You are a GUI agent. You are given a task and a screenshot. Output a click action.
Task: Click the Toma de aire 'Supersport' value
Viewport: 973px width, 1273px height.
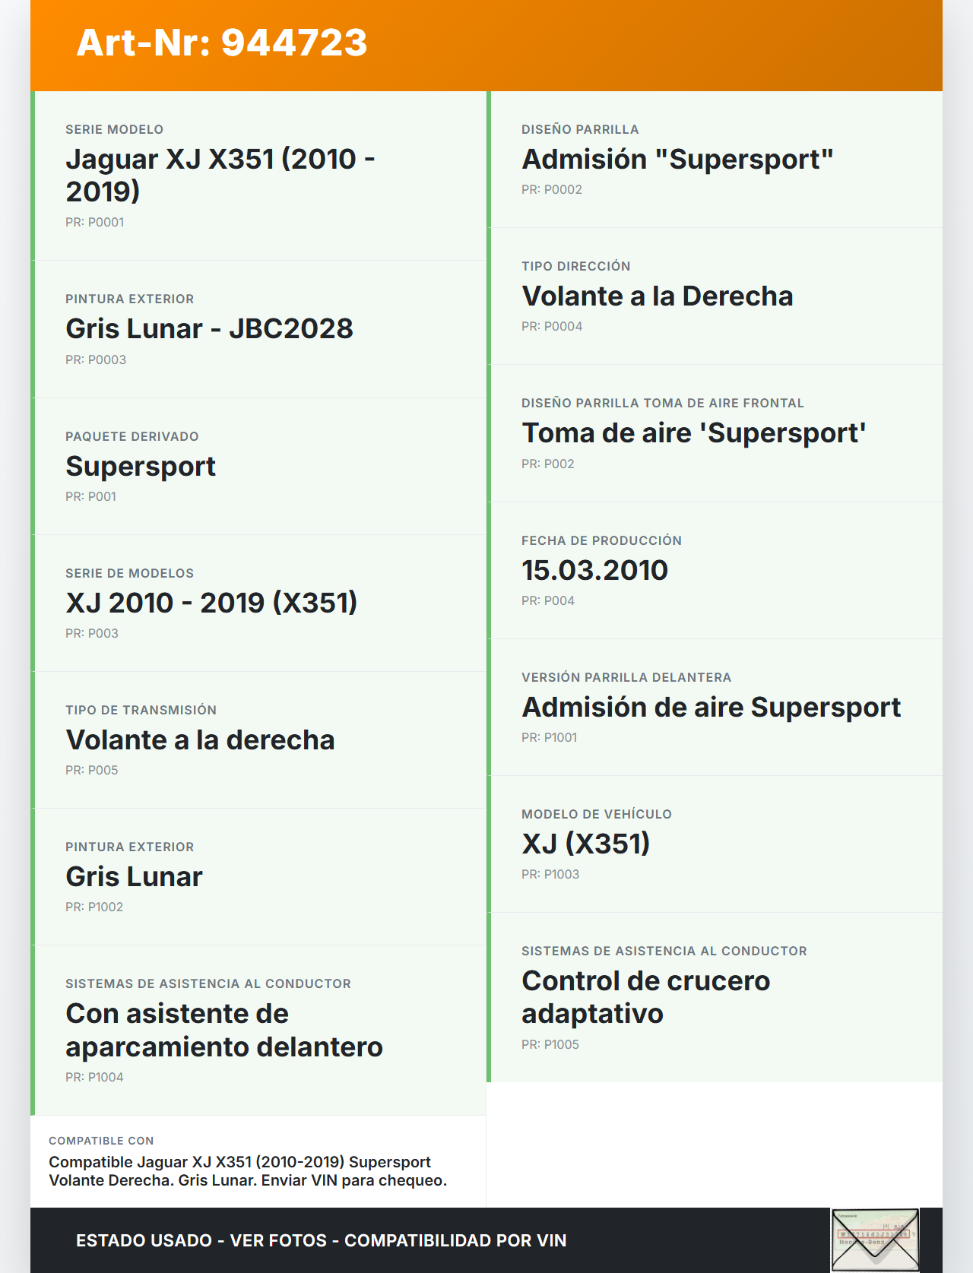(693, 432)
